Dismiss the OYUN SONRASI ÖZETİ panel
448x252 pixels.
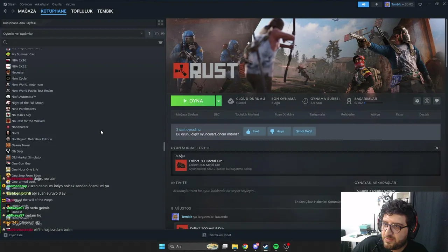[437, 148]
